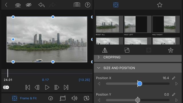Jump to the clip start
Image resolution: width=183 pixels, height=103 pixels.
pyautogui.click(x=27, y=87)
